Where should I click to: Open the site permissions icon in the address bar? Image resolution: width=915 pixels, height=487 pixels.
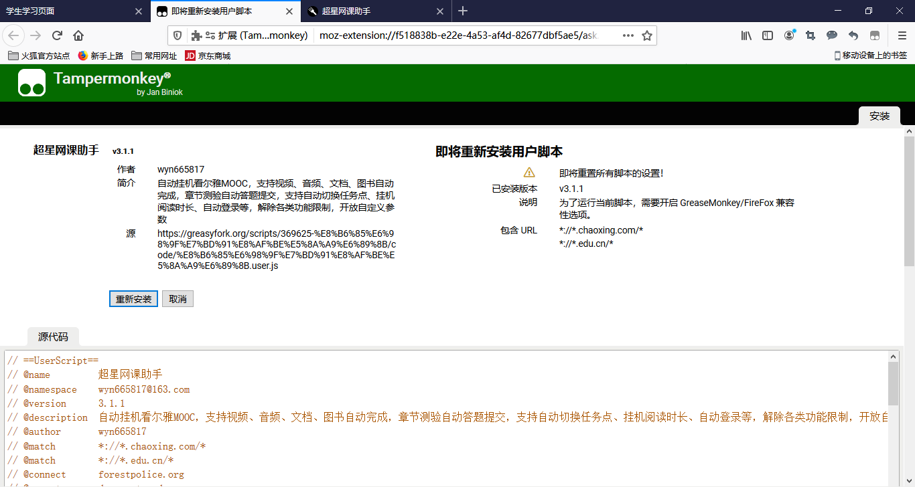coord(210,35)
